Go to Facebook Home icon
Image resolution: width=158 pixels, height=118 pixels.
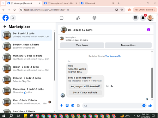tap(62, 18)
